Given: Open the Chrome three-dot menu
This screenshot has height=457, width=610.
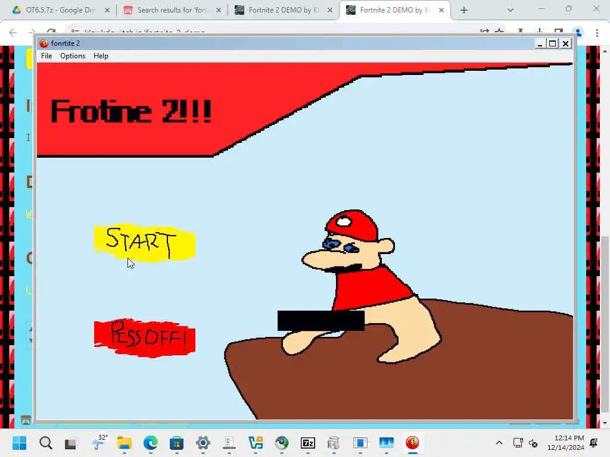Looking at the screenshot, I should (597, 33).
